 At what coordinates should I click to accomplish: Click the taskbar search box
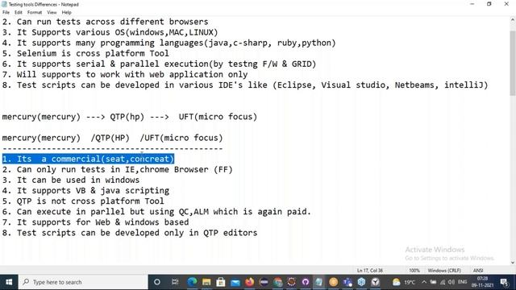point(83,282)
